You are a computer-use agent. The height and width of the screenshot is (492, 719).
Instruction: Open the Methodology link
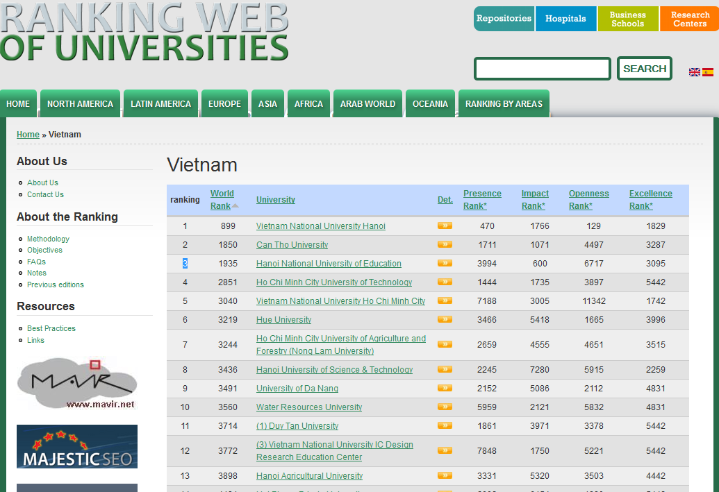point(48,239)
